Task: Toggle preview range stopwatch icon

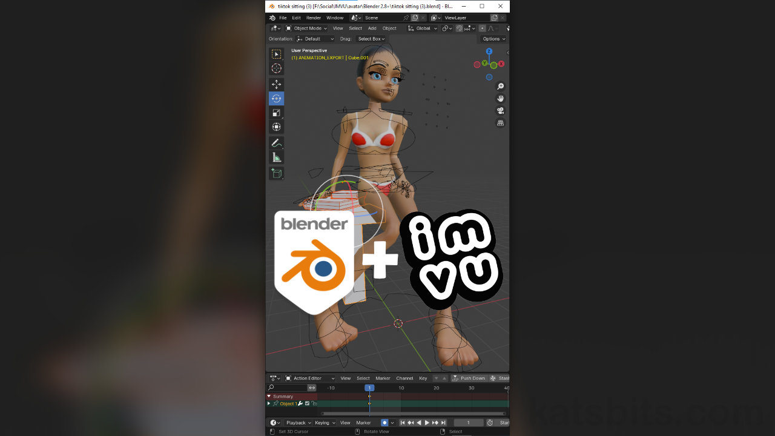Action: (x=490, y=423)
